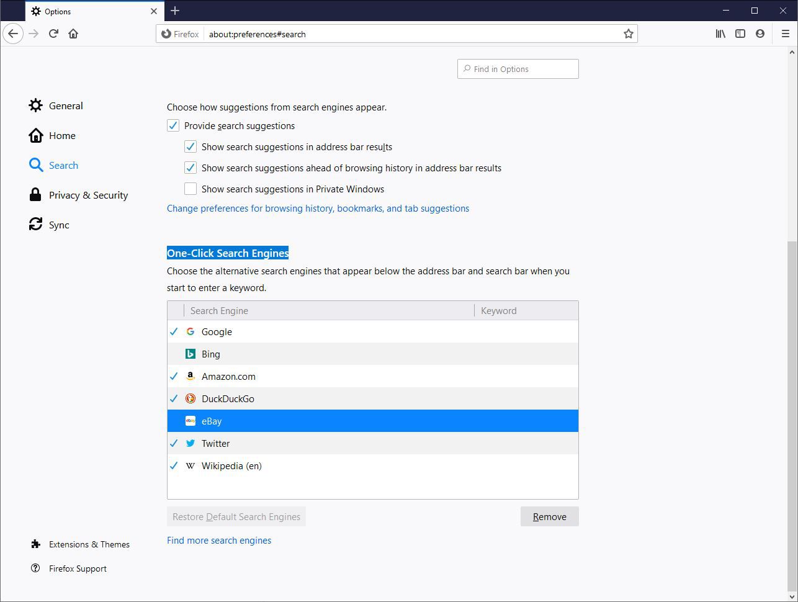Select the eBay row
Screen dimensions: 798x602
(x=373, y=421)
